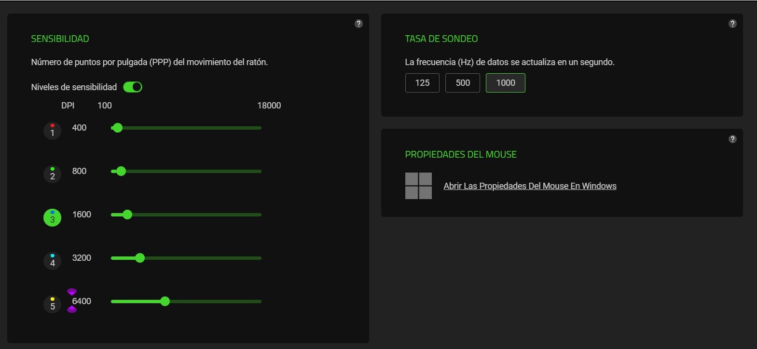Image resolution: width=757 pixels, height=349 pixels.
Task: Click the 800 DPI value field
Action: click(x=79, y=171)
